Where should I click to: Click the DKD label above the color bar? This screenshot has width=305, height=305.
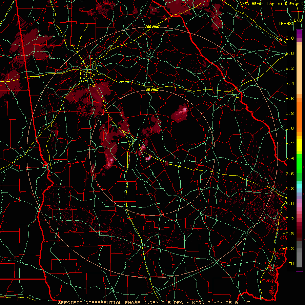298,20
